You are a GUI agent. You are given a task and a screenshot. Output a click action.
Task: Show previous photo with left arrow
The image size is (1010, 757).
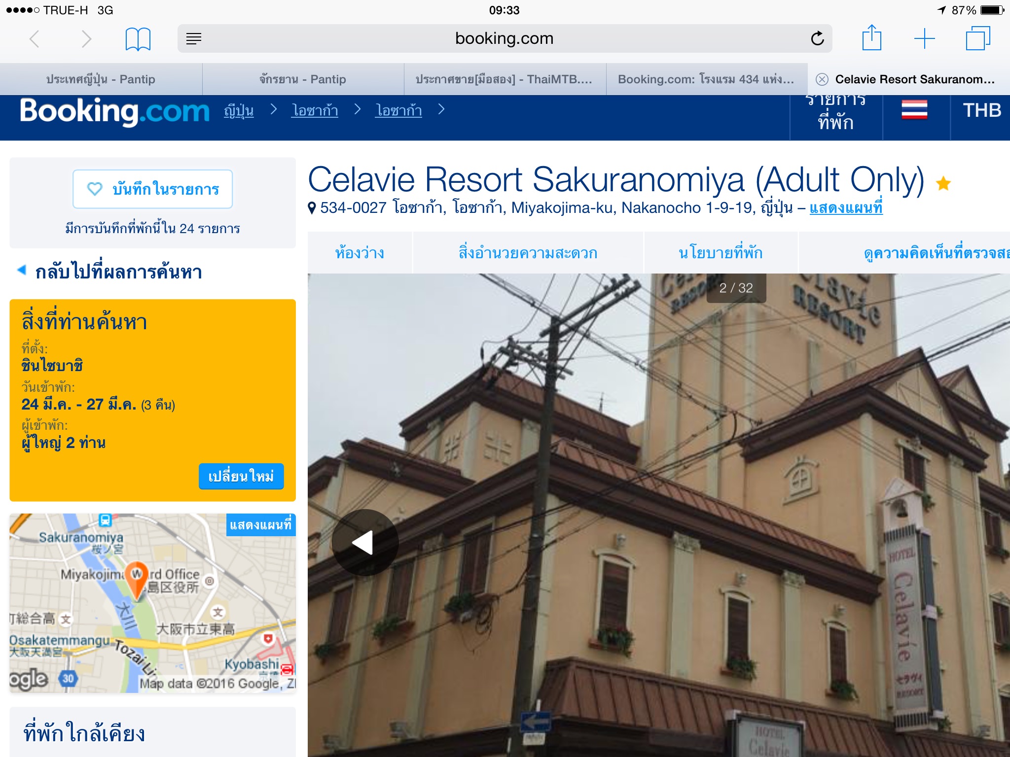365,543
